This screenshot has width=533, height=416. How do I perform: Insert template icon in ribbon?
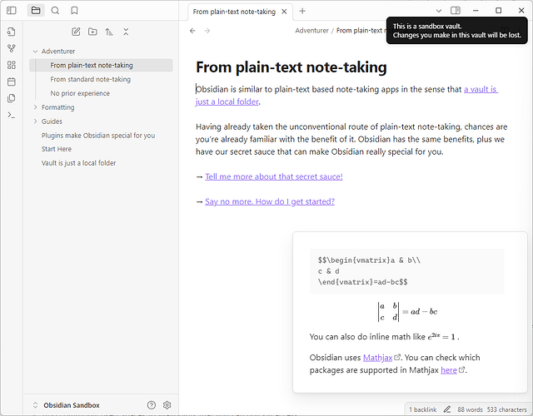coord(11,98)
